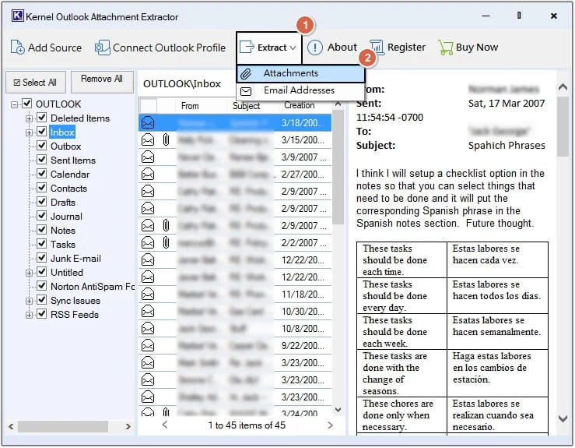The width and height of the screenshot is (575, 448).
Task: Go to next page of email list
Action: 330,425
